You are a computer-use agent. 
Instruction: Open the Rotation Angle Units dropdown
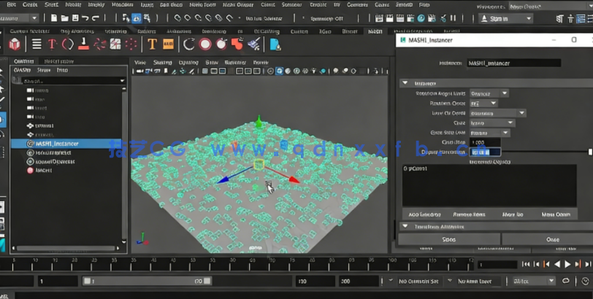coord(489,93)
